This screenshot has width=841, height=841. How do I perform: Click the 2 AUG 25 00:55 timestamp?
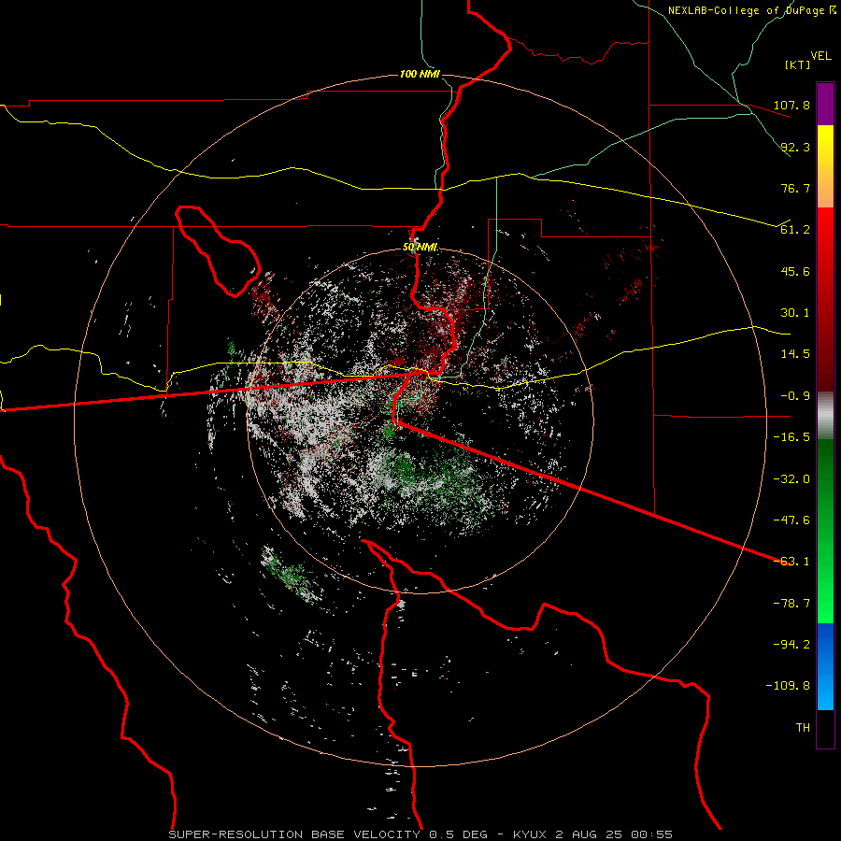pos(614,834)
